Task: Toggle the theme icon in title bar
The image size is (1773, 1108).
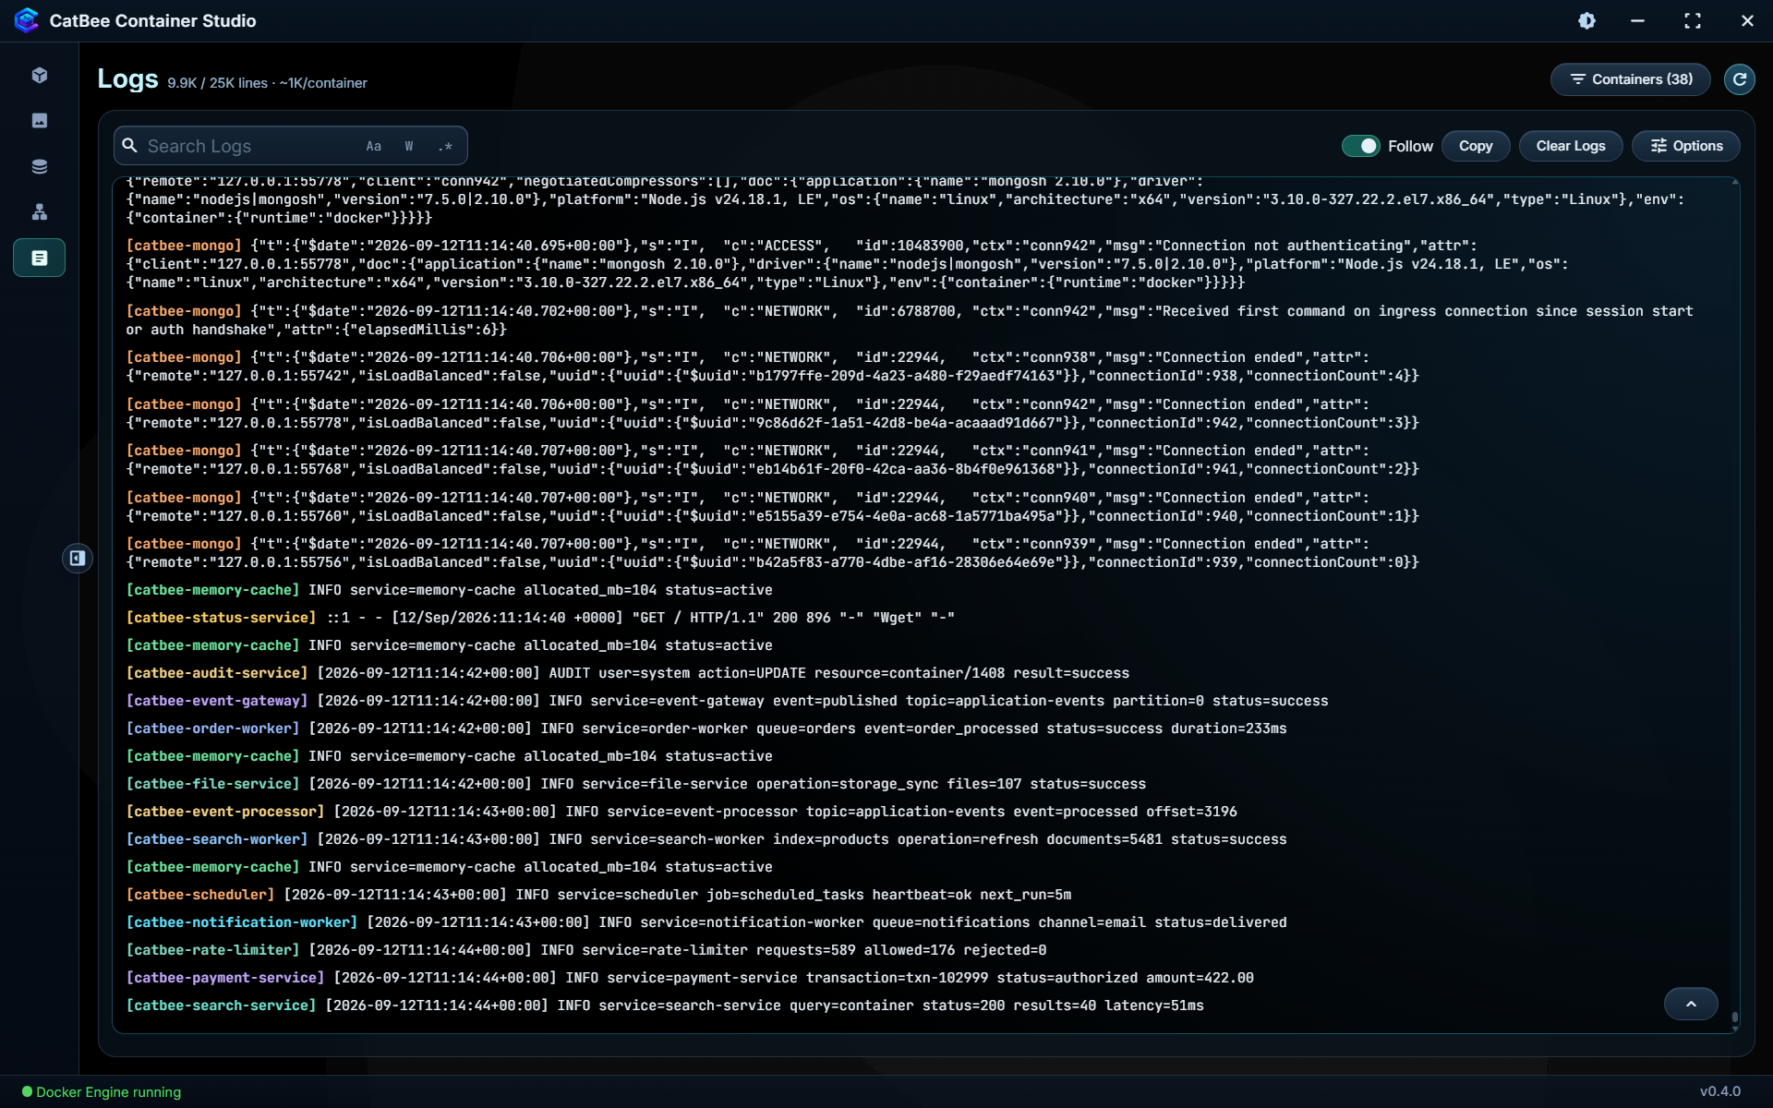Action: [x=1586, y=20]
